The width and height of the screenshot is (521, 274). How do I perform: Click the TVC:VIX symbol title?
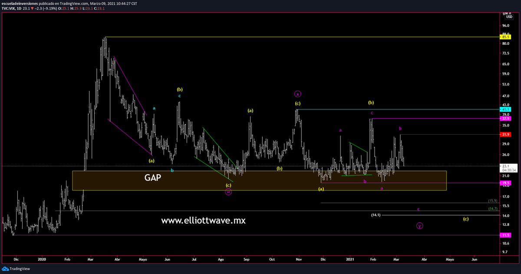[8, 8]
